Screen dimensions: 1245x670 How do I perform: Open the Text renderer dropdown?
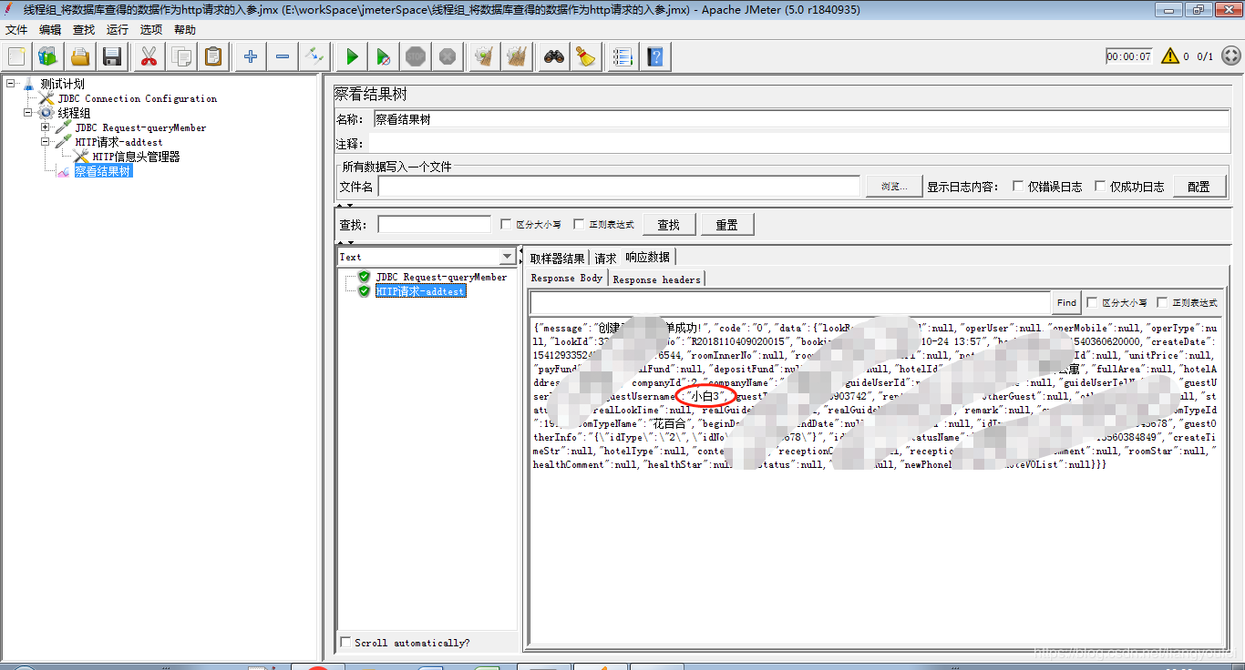(508, 257)
